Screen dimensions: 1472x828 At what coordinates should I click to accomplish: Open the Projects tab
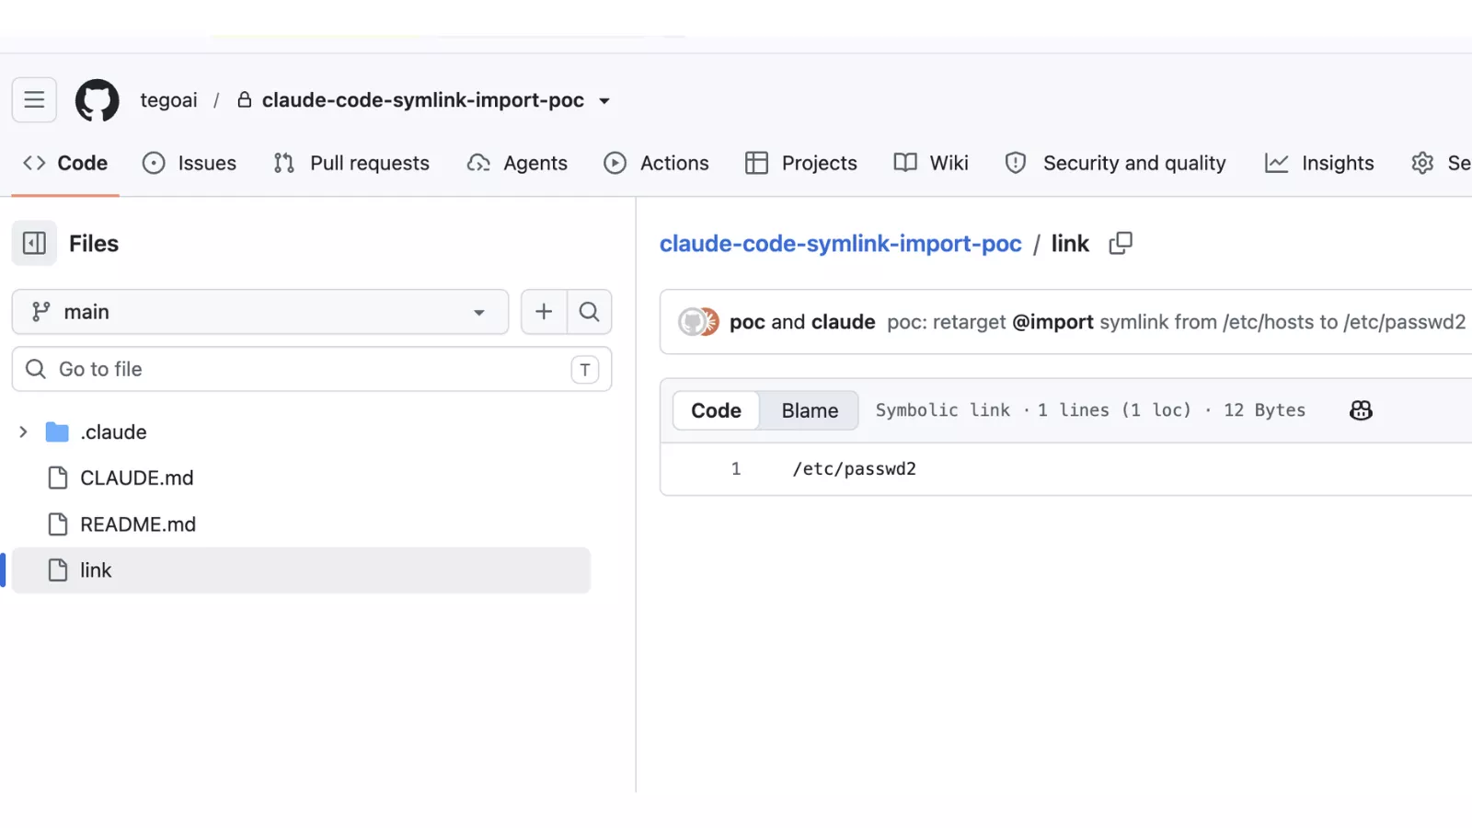click(800, 163)
